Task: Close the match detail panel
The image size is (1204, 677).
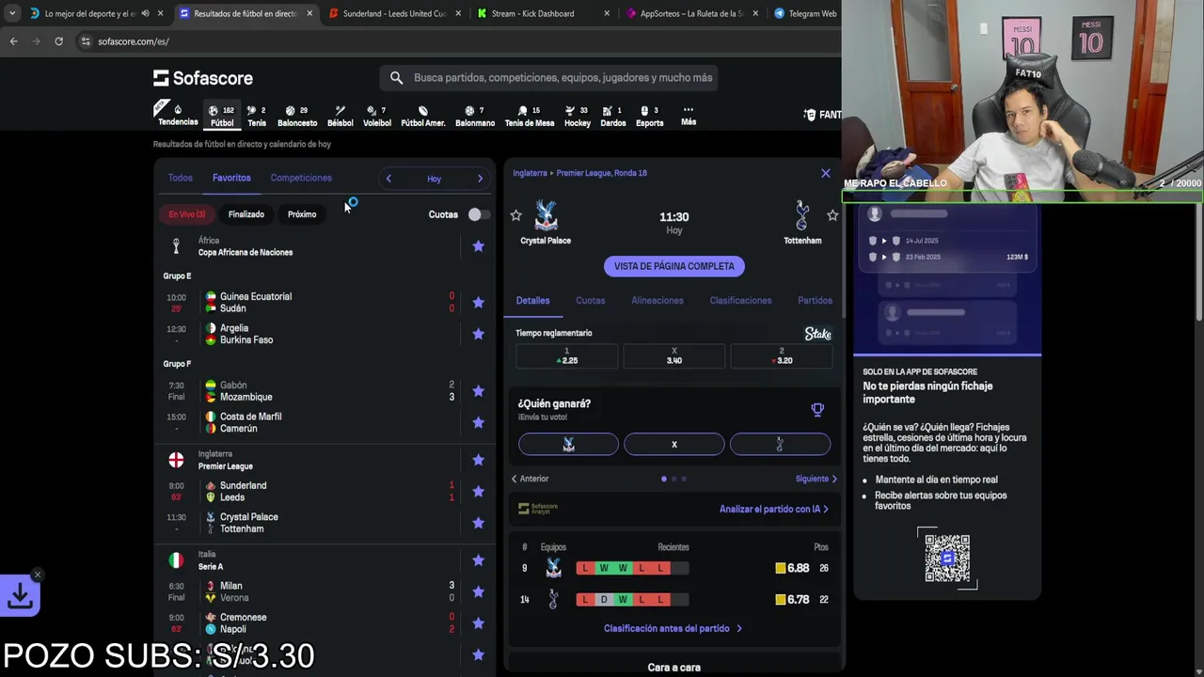Action: pos(826,173)
